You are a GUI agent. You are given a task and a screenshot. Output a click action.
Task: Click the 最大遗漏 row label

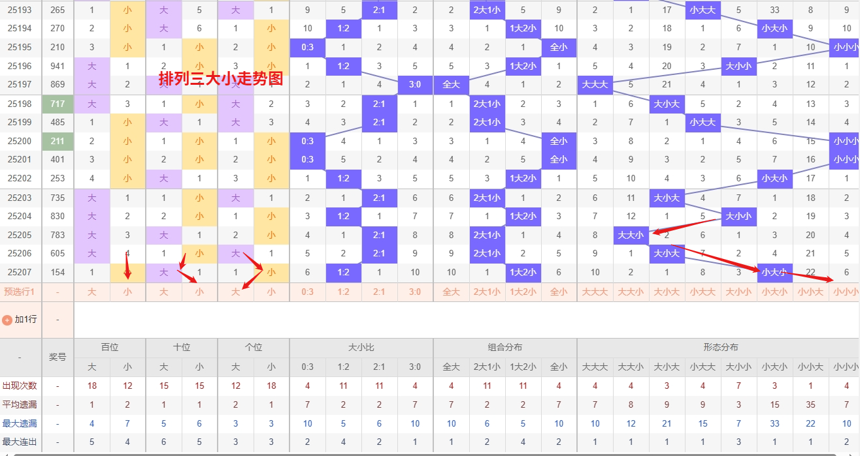20,423
